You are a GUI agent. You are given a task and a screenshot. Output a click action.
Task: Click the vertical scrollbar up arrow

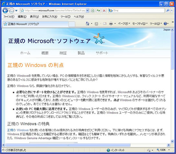pos(172,30)
